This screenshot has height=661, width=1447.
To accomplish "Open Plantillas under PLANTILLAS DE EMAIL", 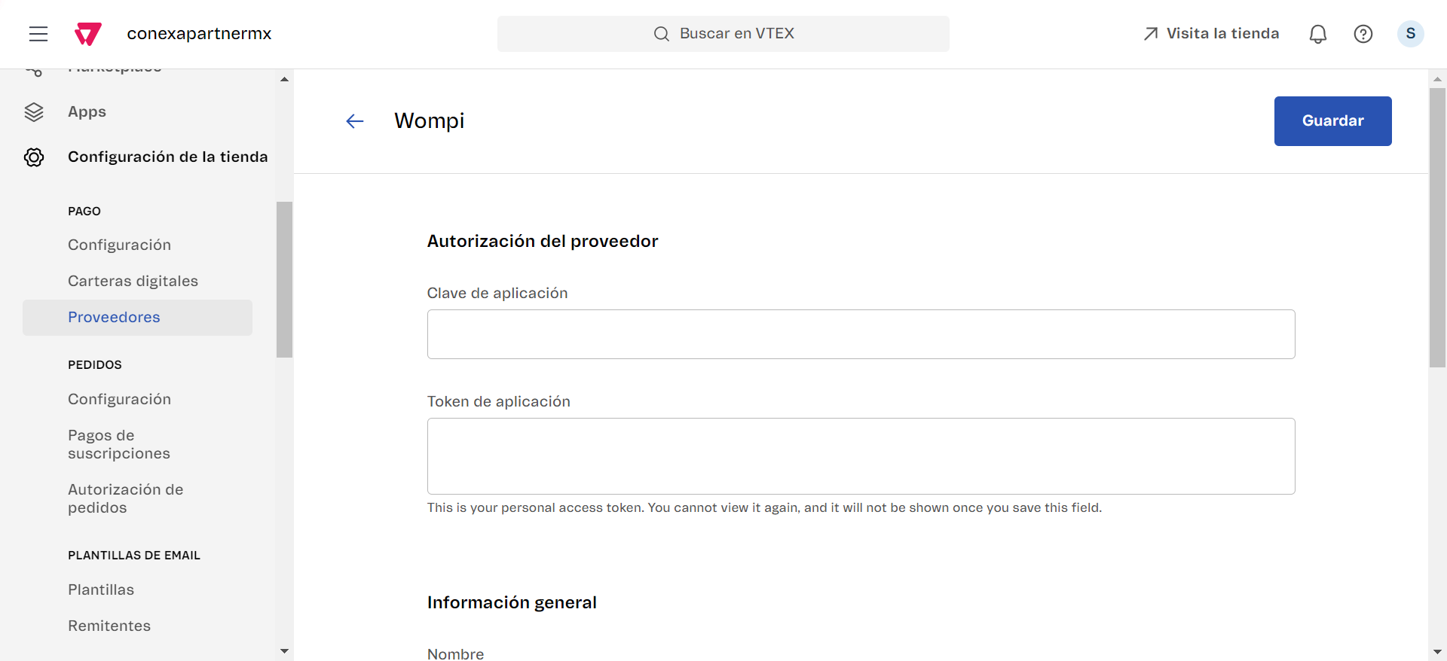I will 101,589.
